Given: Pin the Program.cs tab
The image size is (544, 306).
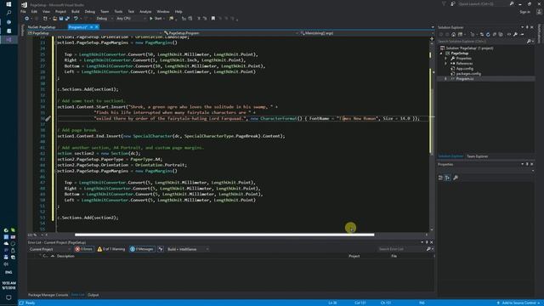Looking at the screenshot, I should click(91, 27).
